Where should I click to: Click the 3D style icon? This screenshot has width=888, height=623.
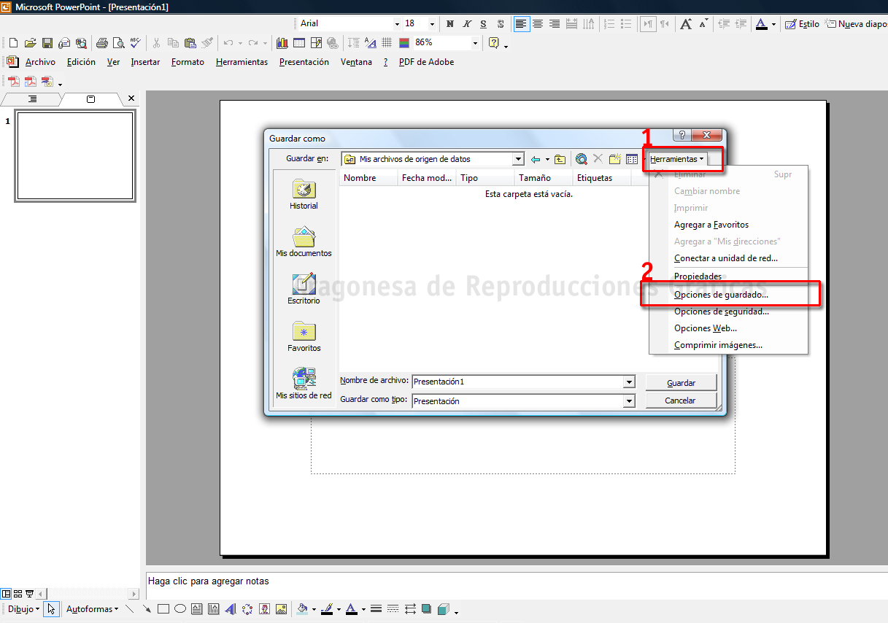[444, 608]
